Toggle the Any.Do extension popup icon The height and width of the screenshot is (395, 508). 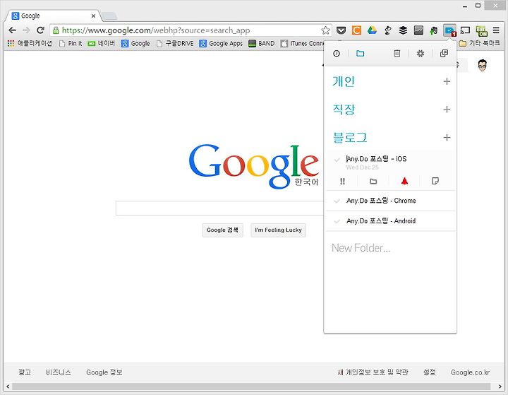click(x=449, y=30)
